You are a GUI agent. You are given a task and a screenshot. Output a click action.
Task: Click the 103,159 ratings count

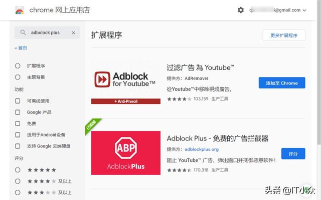pyautogui.click(x=201, y=99)
